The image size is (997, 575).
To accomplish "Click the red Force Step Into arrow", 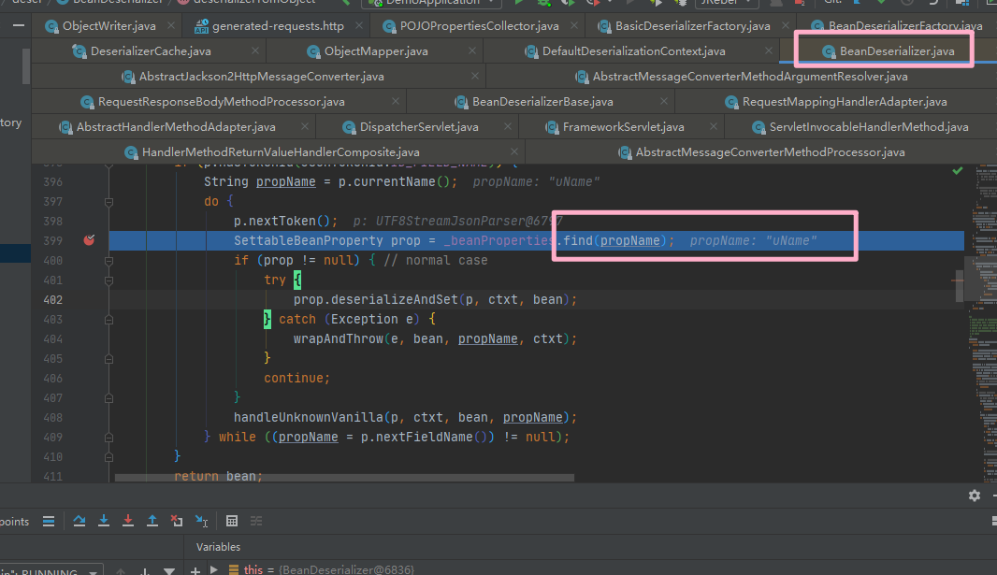I will coord(128,522).
